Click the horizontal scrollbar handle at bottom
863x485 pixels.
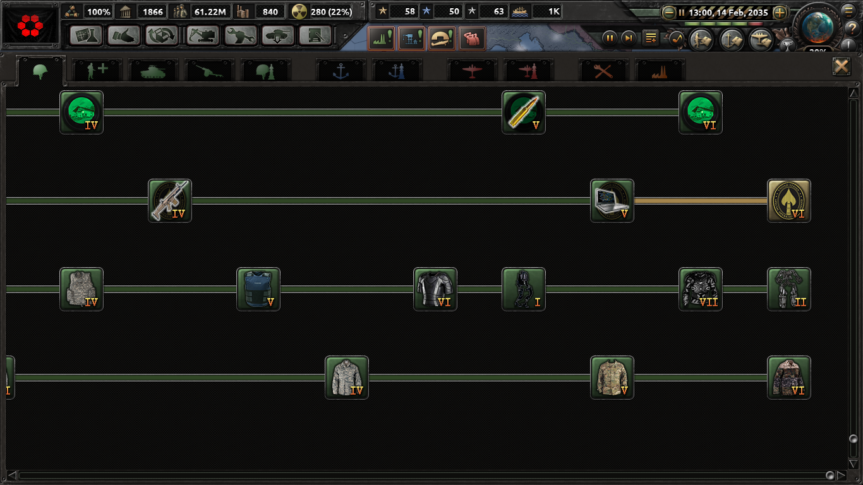coord(830,475)
